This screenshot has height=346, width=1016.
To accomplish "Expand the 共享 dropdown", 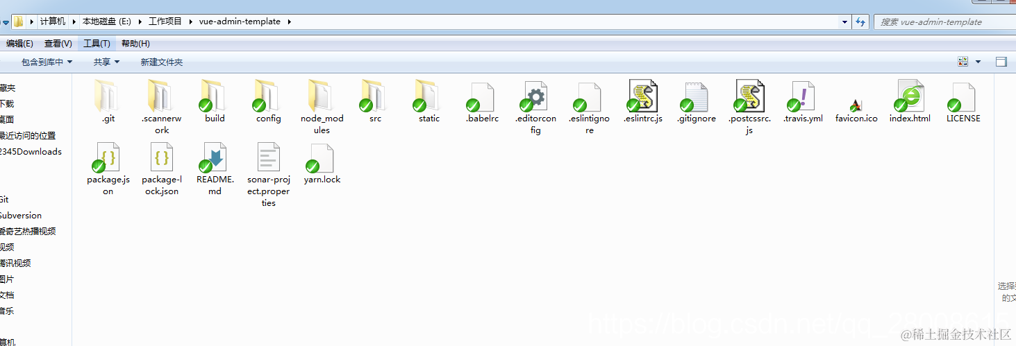I will click(106, 62).
